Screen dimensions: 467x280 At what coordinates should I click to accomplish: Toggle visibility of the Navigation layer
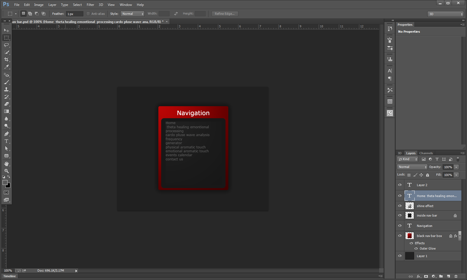click(400, 226)
